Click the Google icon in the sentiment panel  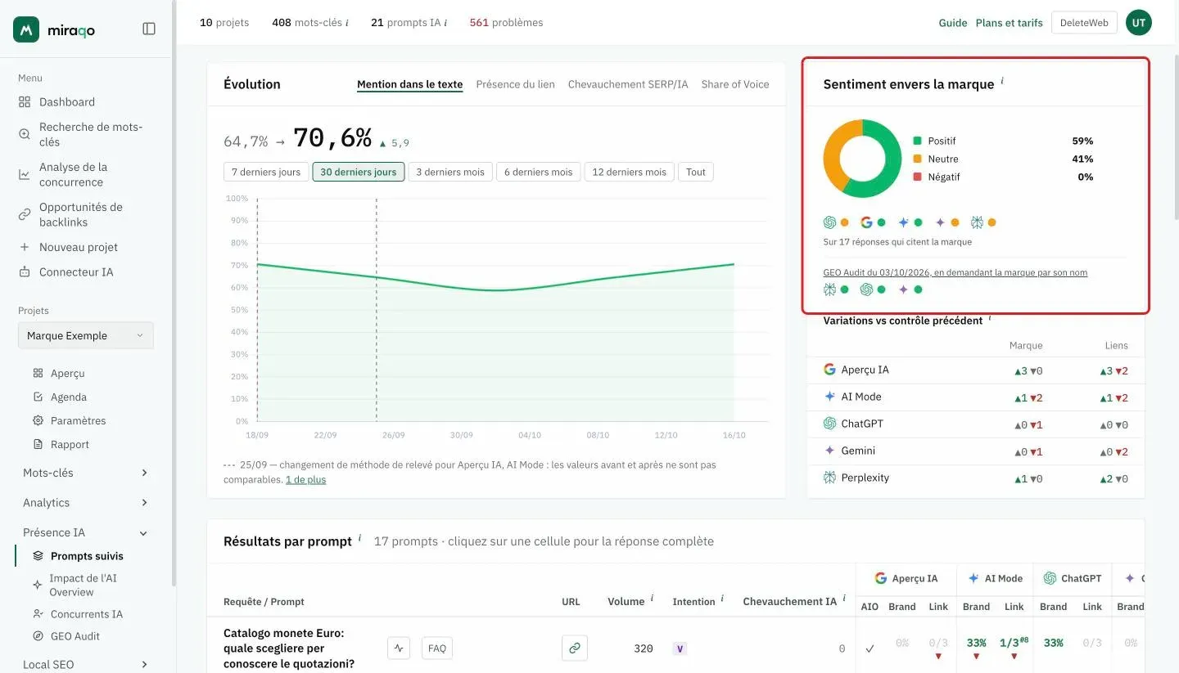point(866,222)
